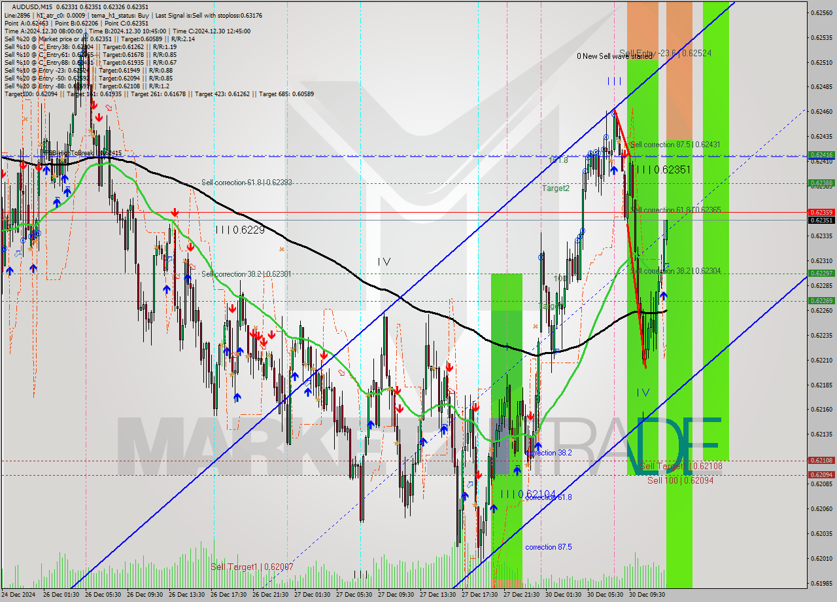Select 'Sell %20 @ Market price' line with R/R:2.14
The image size is (837, 602).
99,39
